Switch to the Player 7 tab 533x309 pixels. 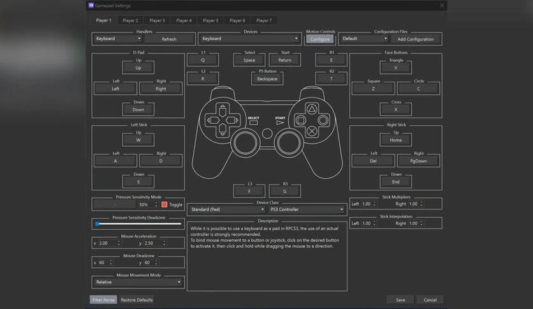pos(264,20)
